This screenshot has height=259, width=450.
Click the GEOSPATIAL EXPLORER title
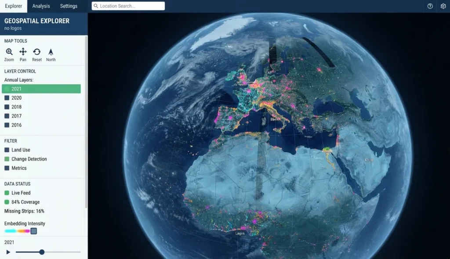37,21
